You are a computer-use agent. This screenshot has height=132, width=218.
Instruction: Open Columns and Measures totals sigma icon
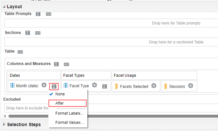[x=56, y=64]
